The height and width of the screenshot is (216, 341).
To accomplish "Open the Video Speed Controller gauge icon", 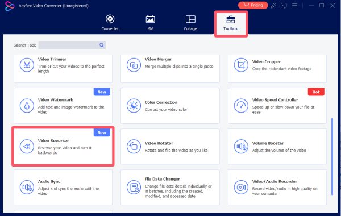I will pyautogui.click(x=241, y=106).
